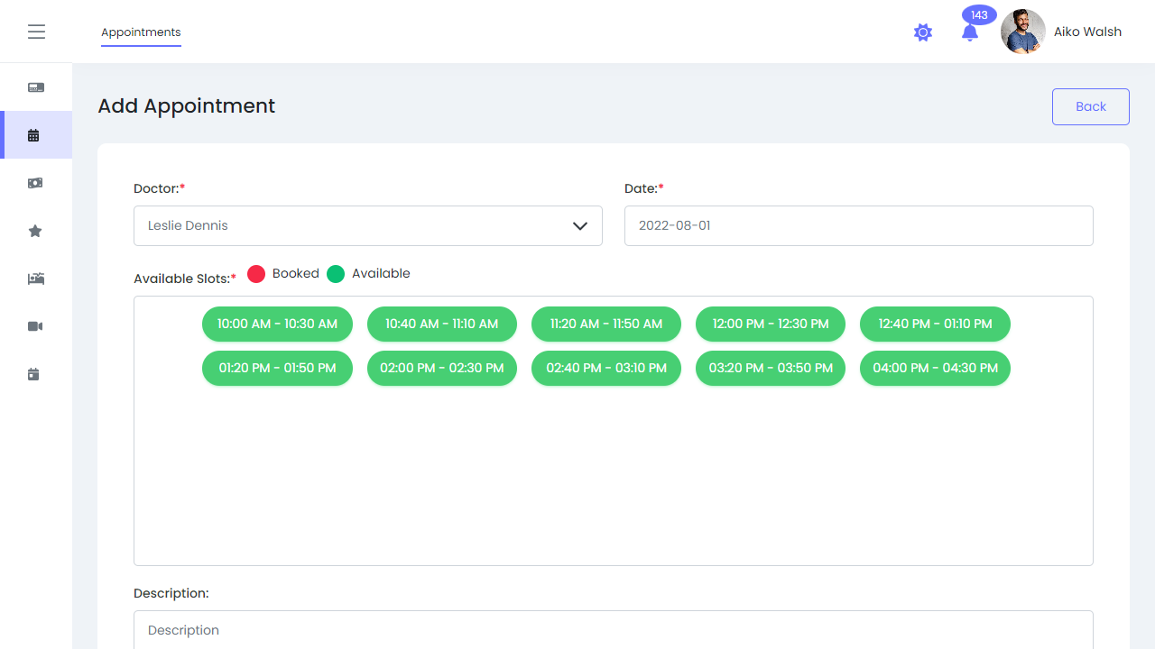Viewport: 1155px width, 649px height.
Task: Click the Back button
Action: pos(1090,106)
